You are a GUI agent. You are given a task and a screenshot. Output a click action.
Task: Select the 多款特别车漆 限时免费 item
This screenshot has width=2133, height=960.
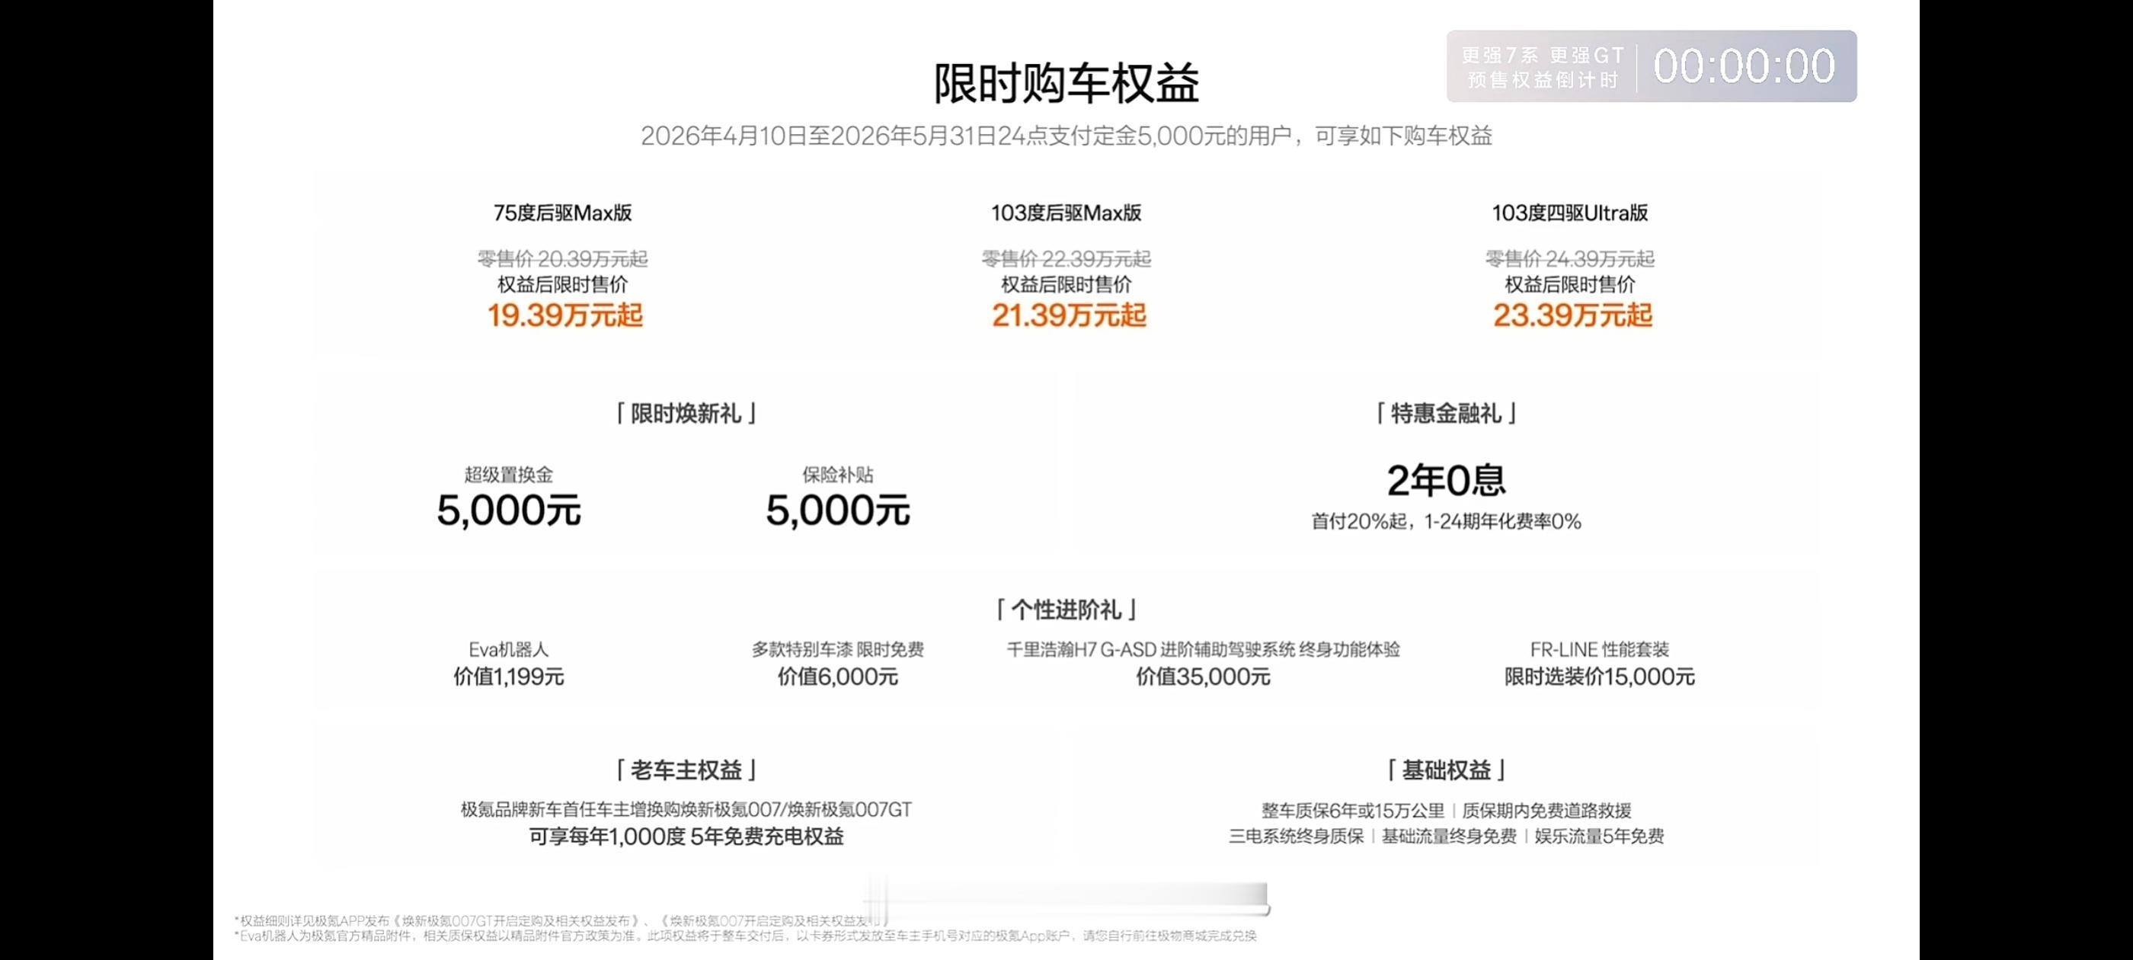point(837,649)
